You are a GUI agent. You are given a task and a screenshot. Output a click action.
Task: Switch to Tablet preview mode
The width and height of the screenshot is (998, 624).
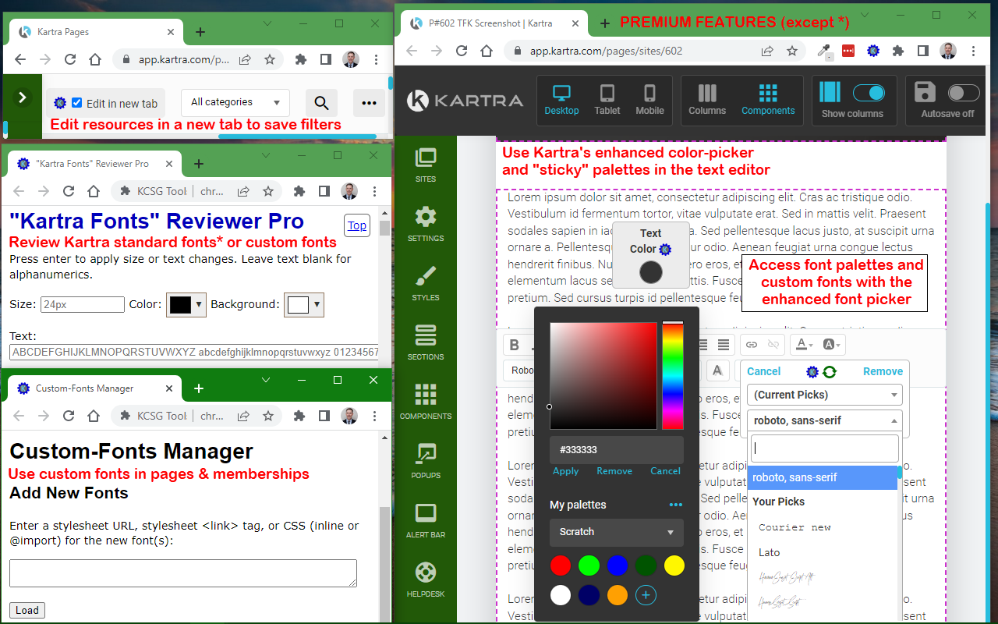click(607, 101)
